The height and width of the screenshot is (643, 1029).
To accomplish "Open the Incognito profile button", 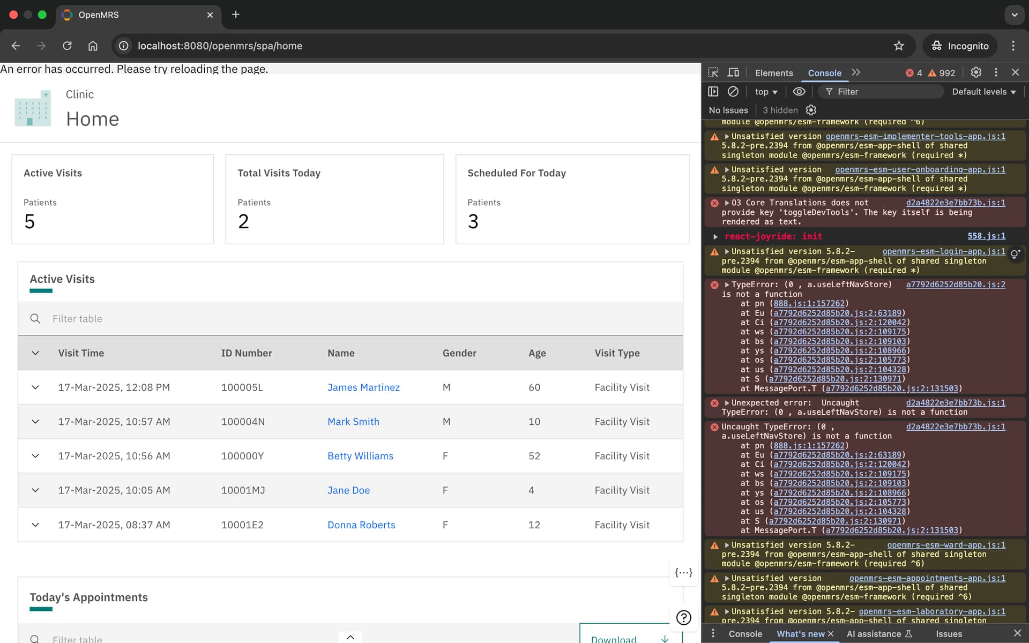I will coord(960,46).
